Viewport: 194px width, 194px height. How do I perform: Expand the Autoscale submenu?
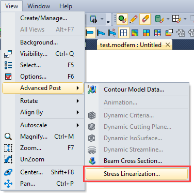tap(43, 125)
